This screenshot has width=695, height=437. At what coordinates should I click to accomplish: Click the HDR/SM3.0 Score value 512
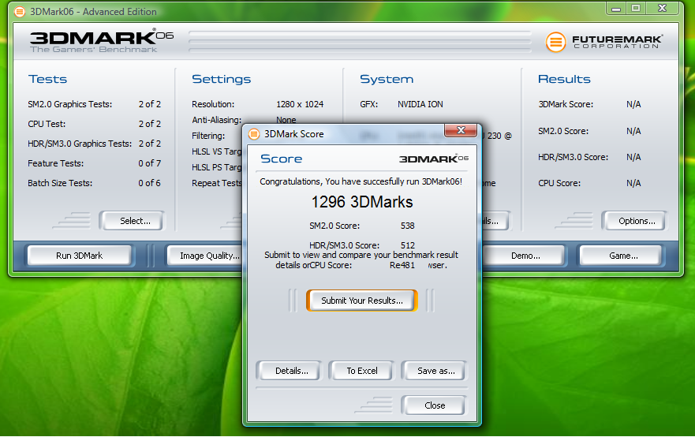[407, 245]
